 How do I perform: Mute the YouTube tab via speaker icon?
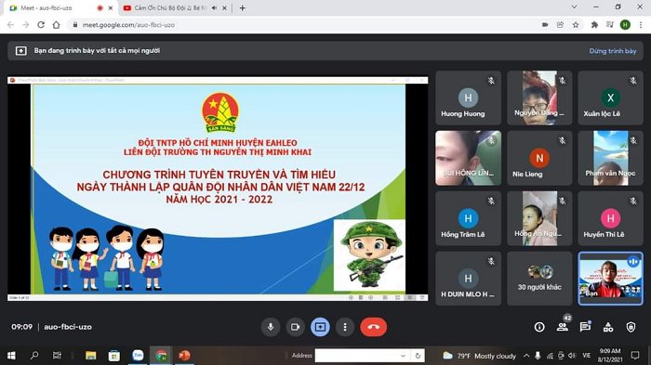tap(214, 7)
